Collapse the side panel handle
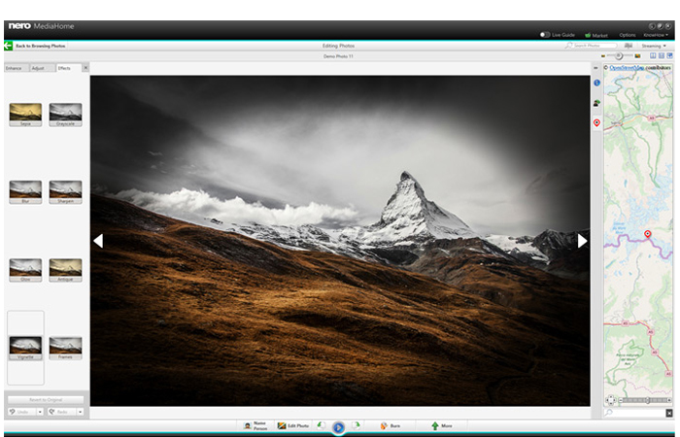 tap(595, 68)
